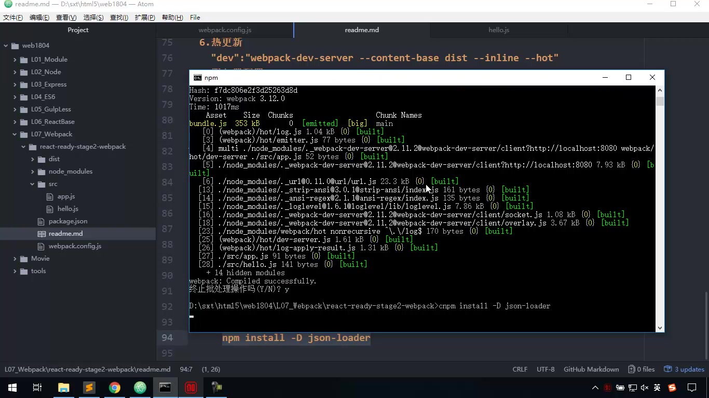Open the 3 updates package notice

coord(684,369)
